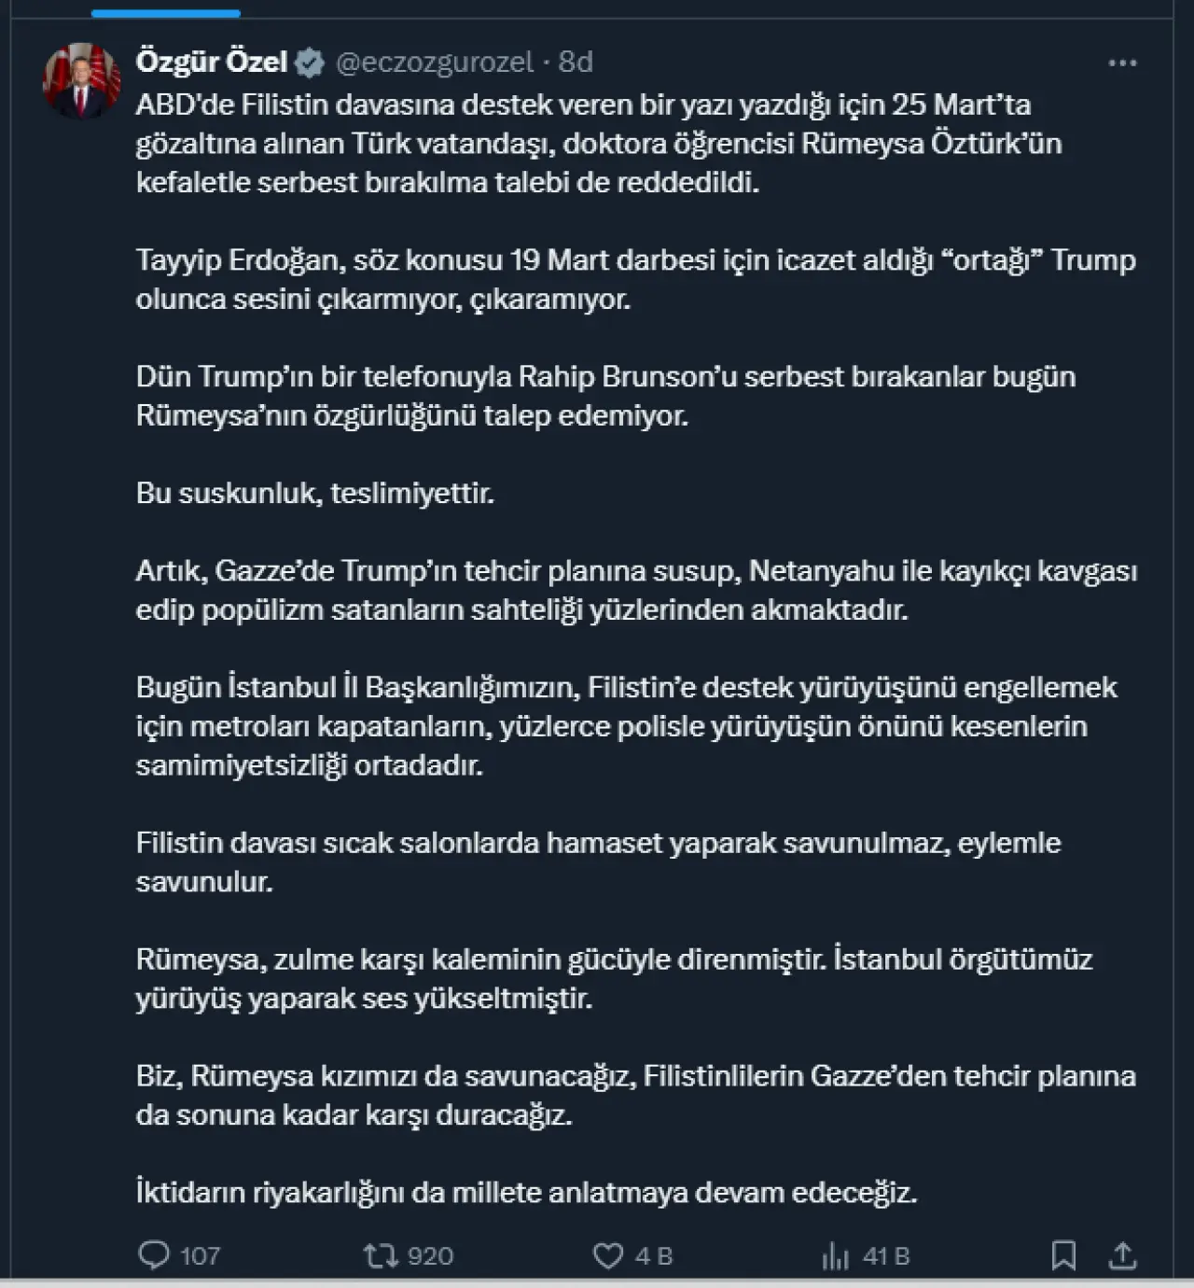Screen dimensions: 1194x1288
Task: Open the reply icon on the tweet
Action: (x=154, y=1255)
